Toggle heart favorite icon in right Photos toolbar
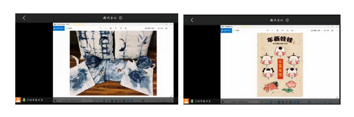Image resolution: width=354 pixels, height=117 pixels. point(282,30)
